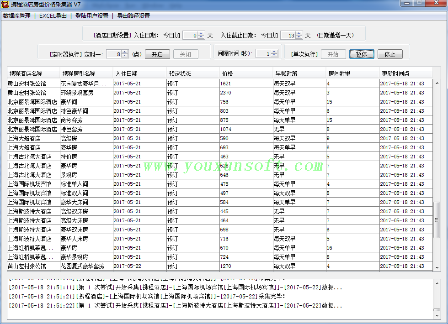Select the 景观房 room type cell
Viewport: 448px width, 324px height.
(86, 175)
